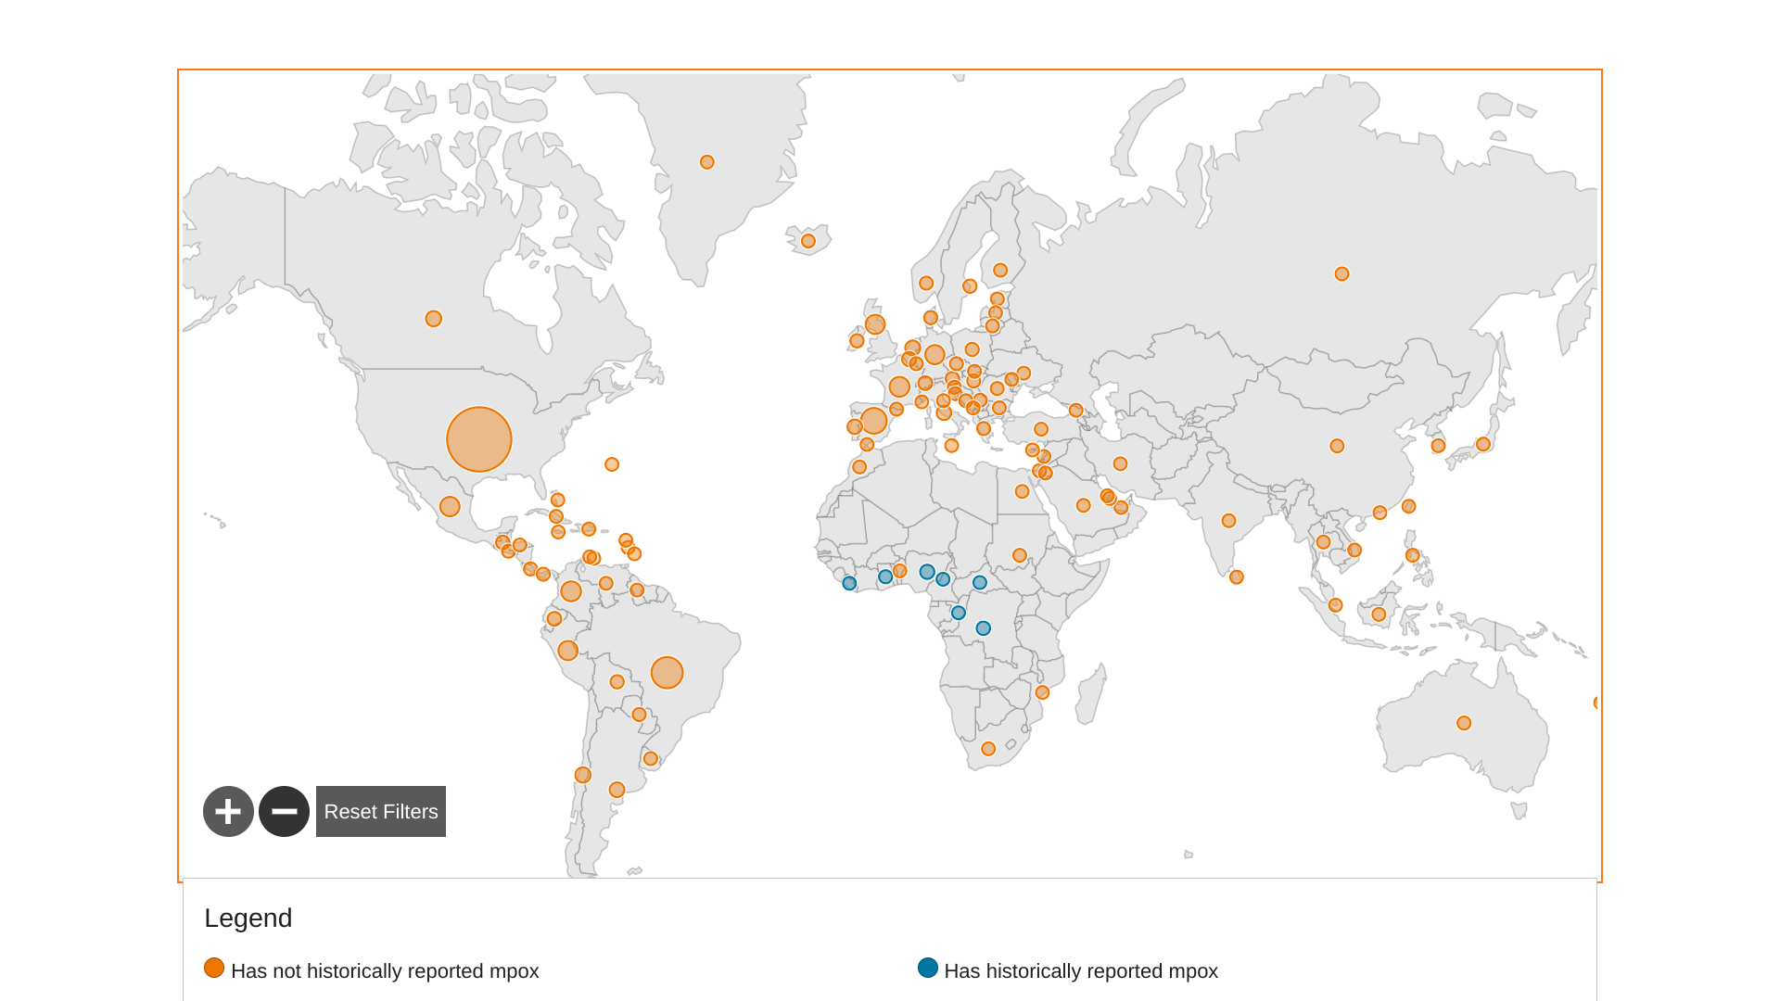The image size is (1780, 1001).
Task: Click the zoom in plus button
Action: (228, 812)
